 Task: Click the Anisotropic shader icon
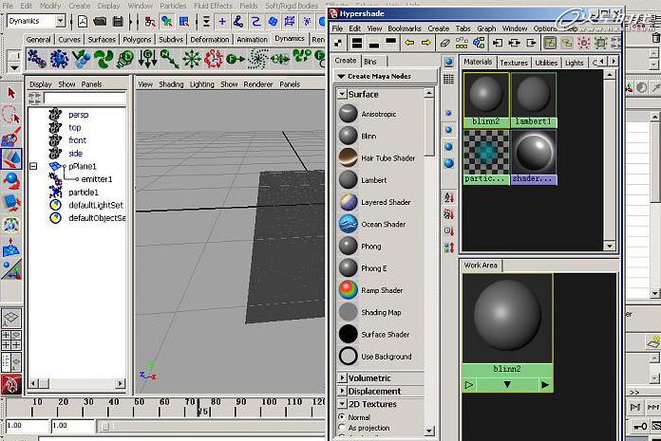click(x=349, y=114)
